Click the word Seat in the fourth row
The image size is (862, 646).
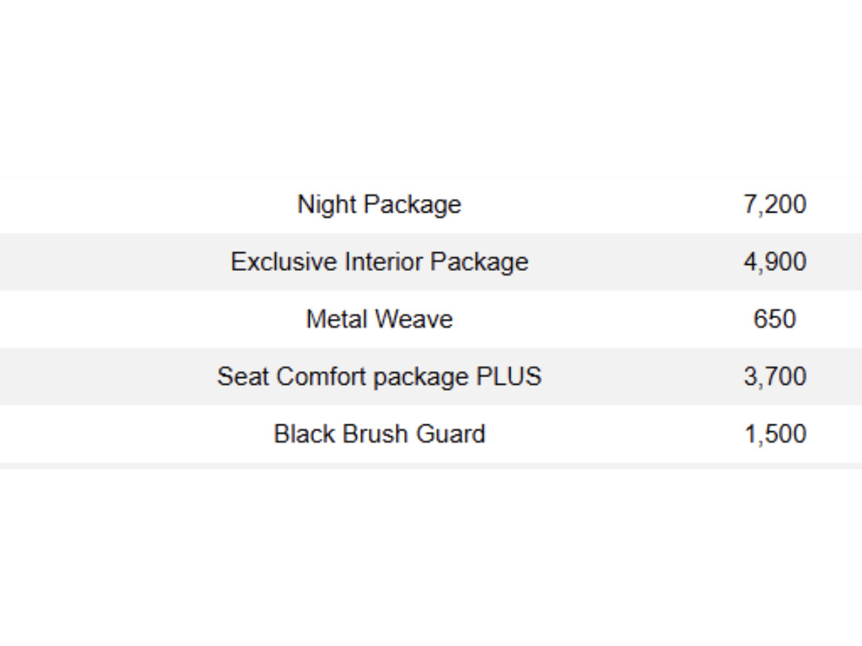[242, 376]
